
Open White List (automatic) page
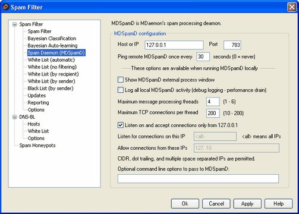(x=51, y=60)
